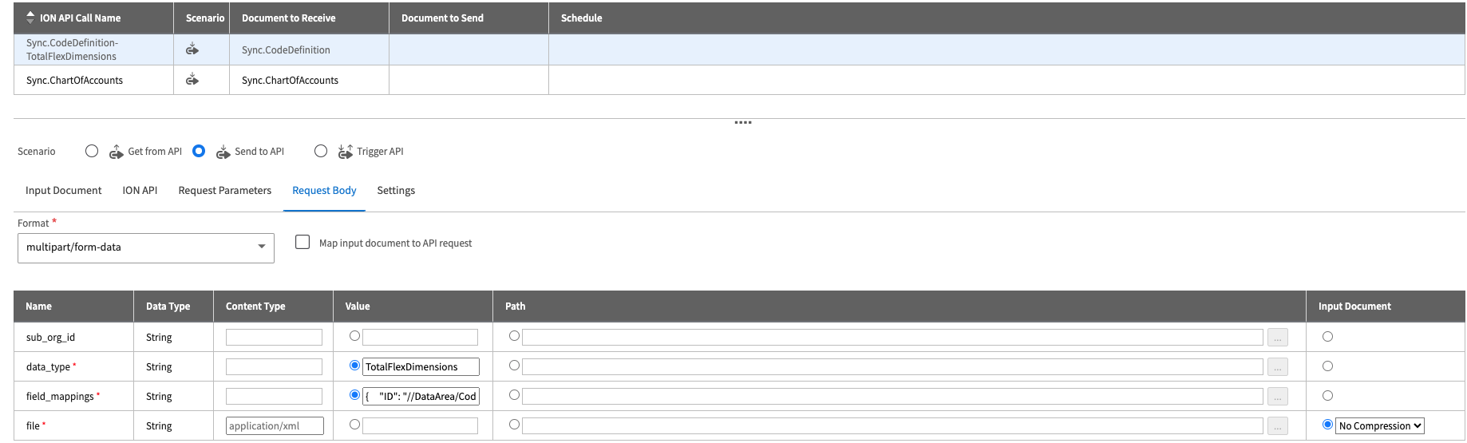Select the Sync.CodeDefinition-TotalFlexDimensions row

point(72,49)
